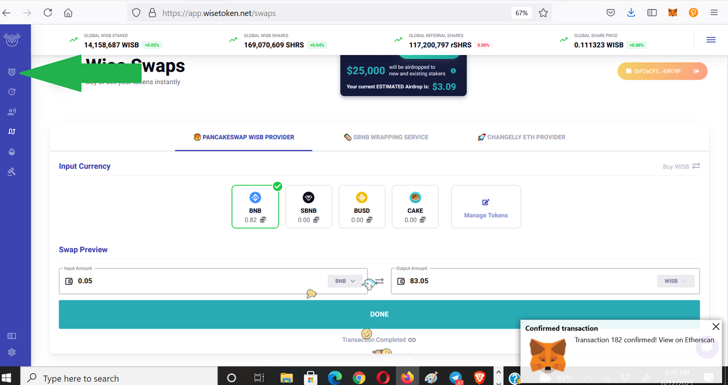Image resolution: width=728 pixels, height=385 pixels.
Task: Click the Transaction Completed link icon
Action: (x=412, y=340)
